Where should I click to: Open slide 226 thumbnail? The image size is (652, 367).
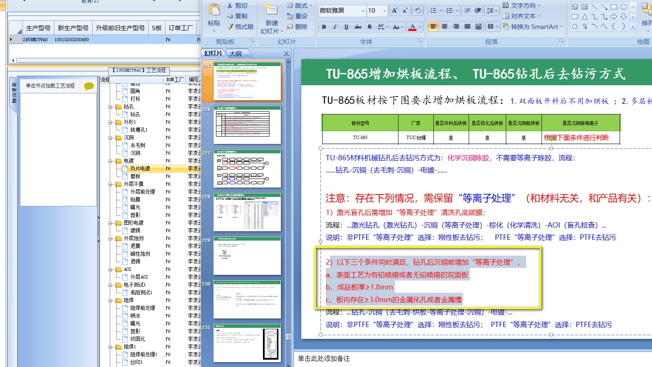pyautogui.click(x=247, y=125)
